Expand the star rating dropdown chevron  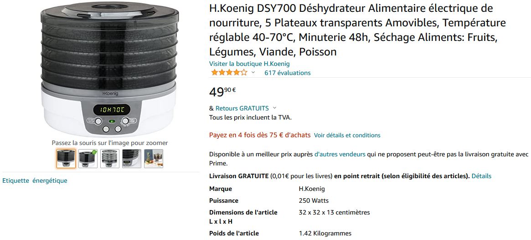tap(253, 73)
